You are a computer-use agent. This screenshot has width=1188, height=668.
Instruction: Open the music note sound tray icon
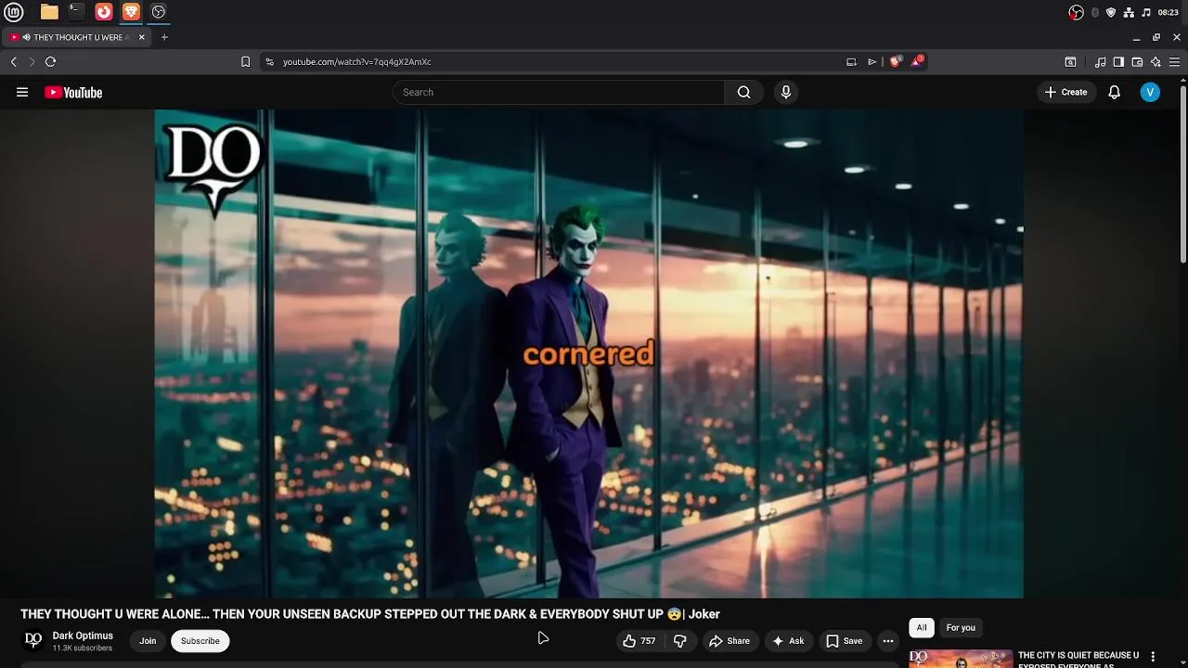[x=1146, y=12]
